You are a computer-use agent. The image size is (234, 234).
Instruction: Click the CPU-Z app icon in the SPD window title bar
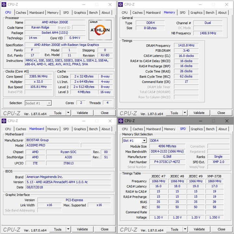click(x=121, y=121)
